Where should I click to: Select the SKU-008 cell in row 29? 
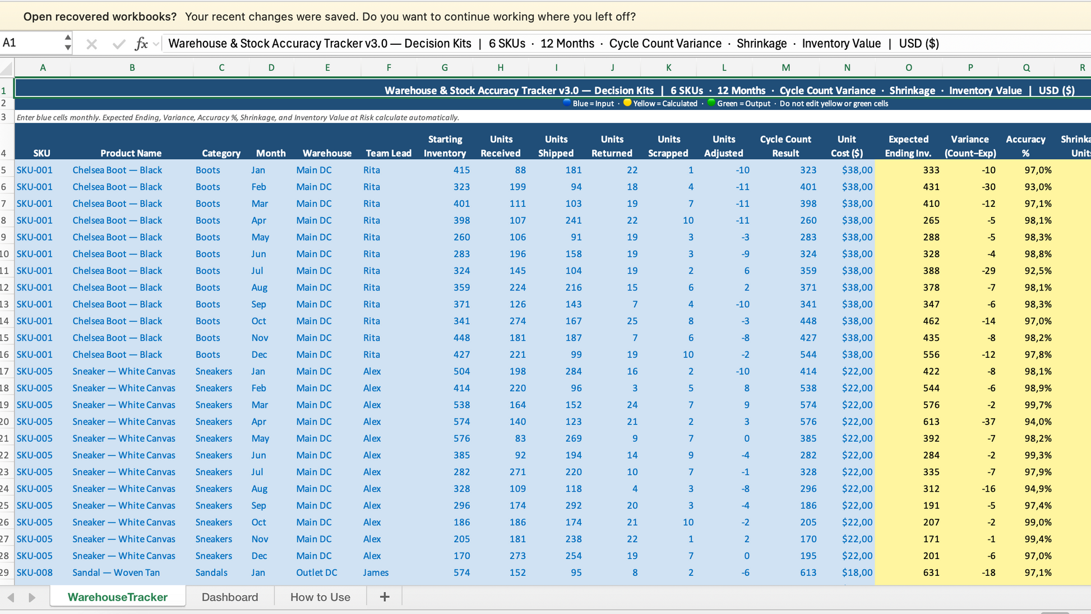[x=35, y=573]
